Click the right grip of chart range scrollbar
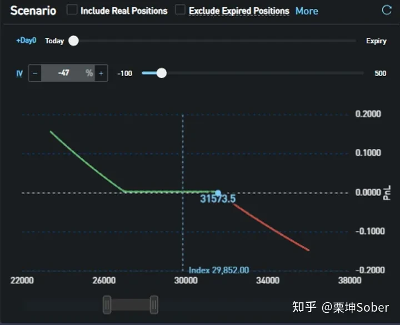The width and height of the screenshot is (400, 325). pos(154,304)
